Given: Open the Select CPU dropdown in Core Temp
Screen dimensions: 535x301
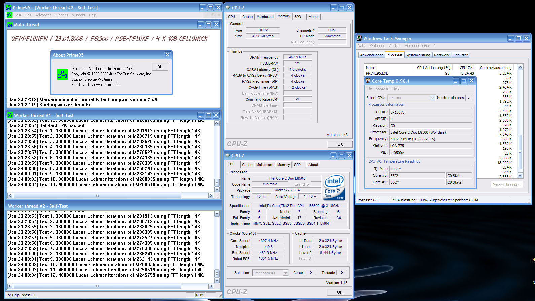Looking at the screenshot, I should coord(433,98).
